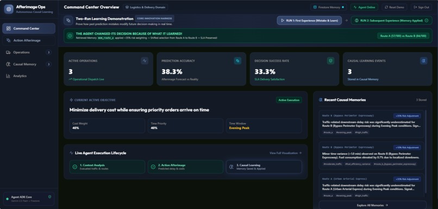Click the green check icon in banner

pos(70,36)
